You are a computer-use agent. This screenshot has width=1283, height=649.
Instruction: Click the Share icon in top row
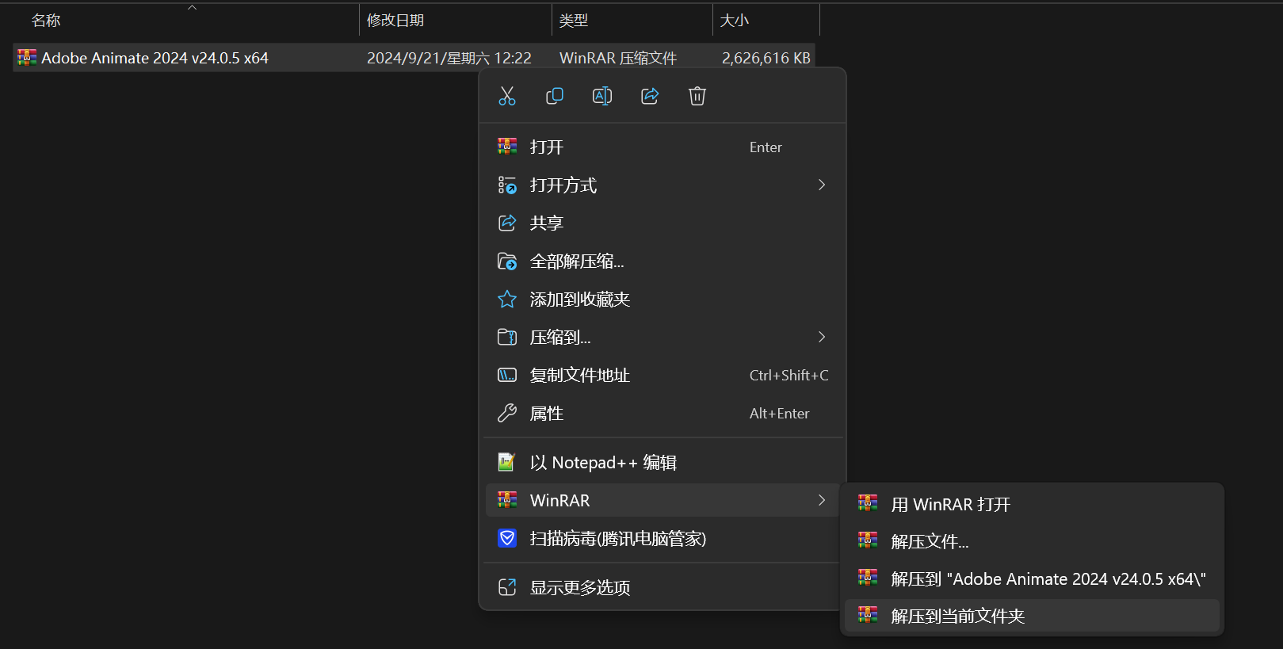click(x=650, y=96)
